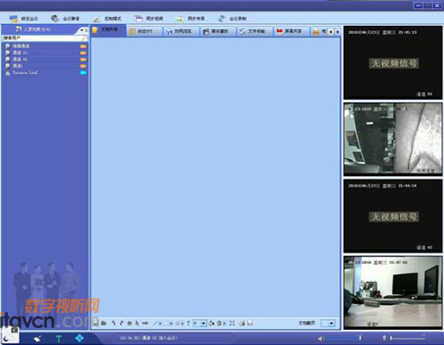
Task: Click the blue diamond icon in the bottom bar
Action: click(x=79, y=338)
